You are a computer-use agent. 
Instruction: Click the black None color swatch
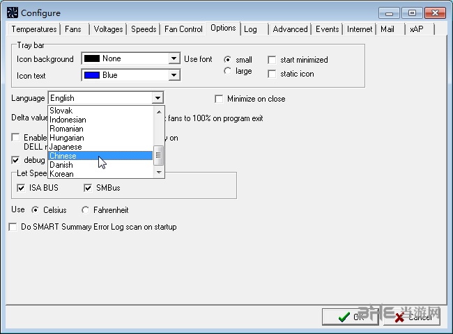(x=91, y=58)
